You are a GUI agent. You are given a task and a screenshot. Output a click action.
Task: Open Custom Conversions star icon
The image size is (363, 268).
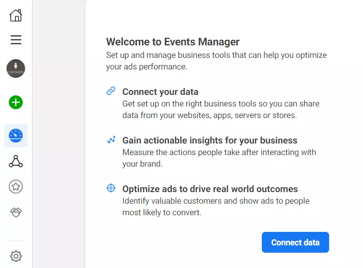[16, 187]
